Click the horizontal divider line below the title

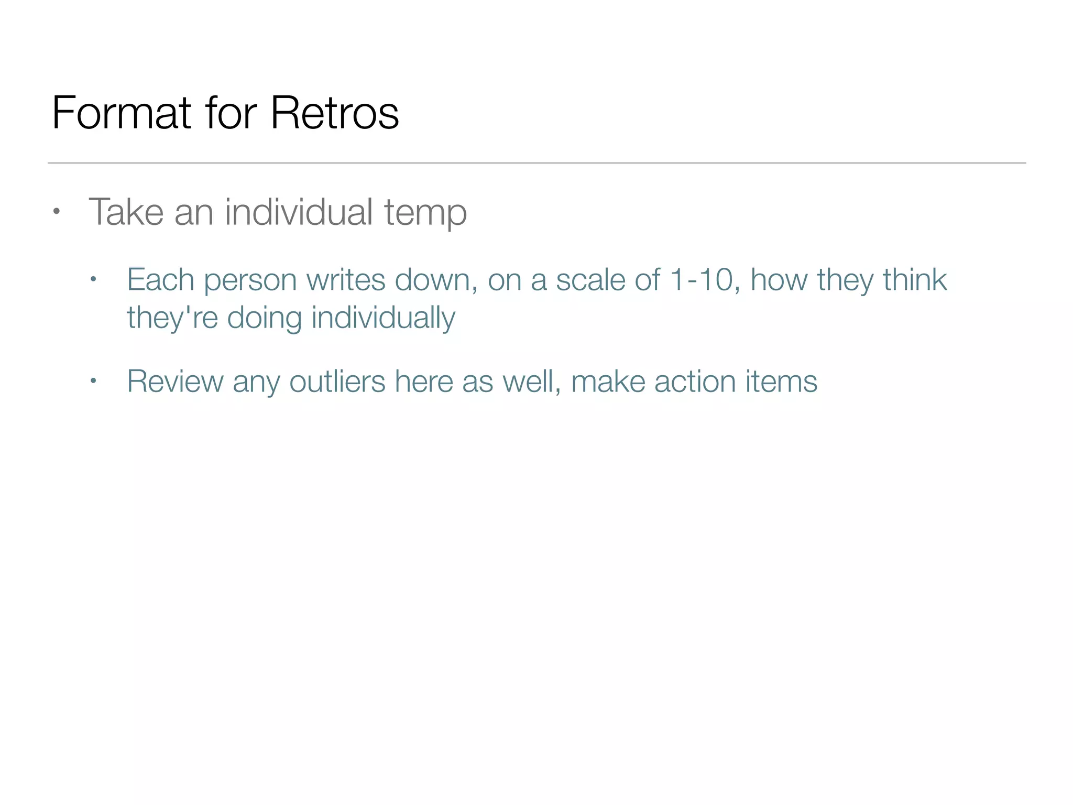[x=536, y=163]
